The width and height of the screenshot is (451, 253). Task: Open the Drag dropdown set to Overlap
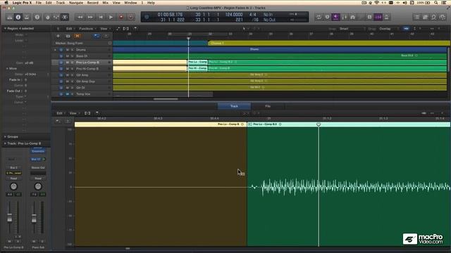pos(388,29)
